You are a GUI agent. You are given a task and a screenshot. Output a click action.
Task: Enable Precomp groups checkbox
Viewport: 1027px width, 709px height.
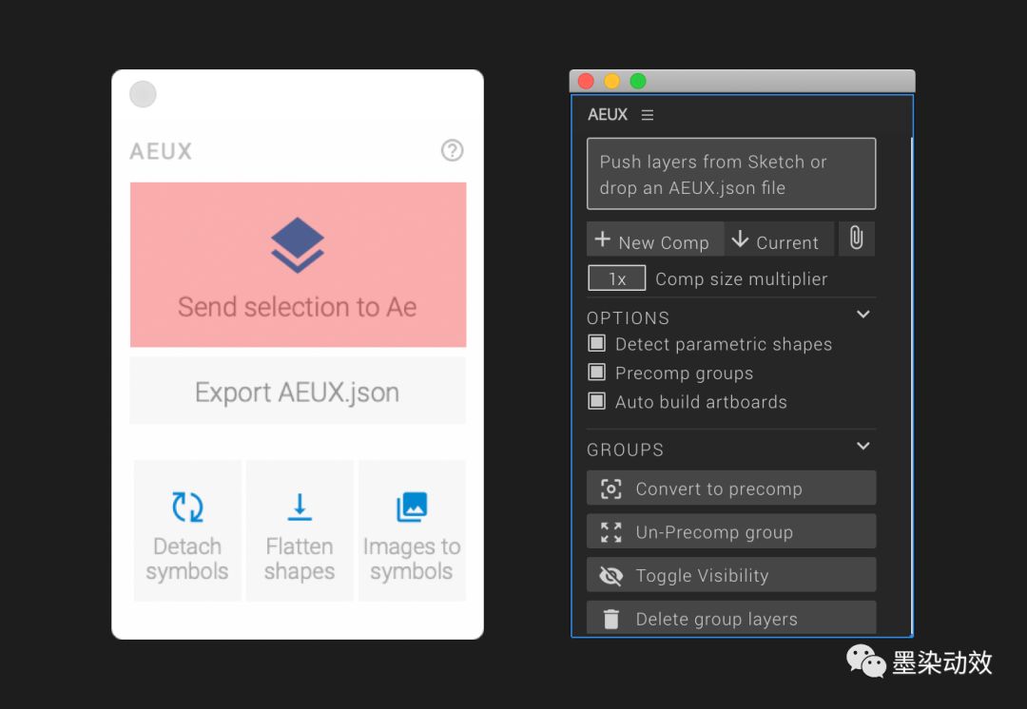click(x=596, y=372)
